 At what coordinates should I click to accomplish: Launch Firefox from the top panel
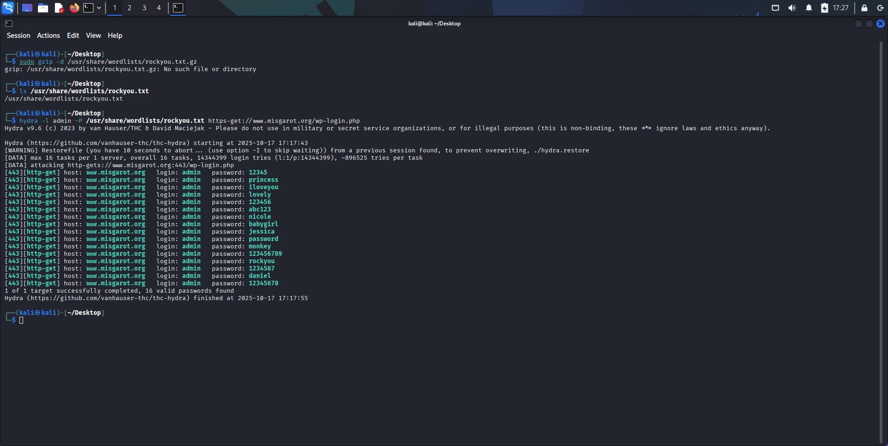(x=74, y=8)
